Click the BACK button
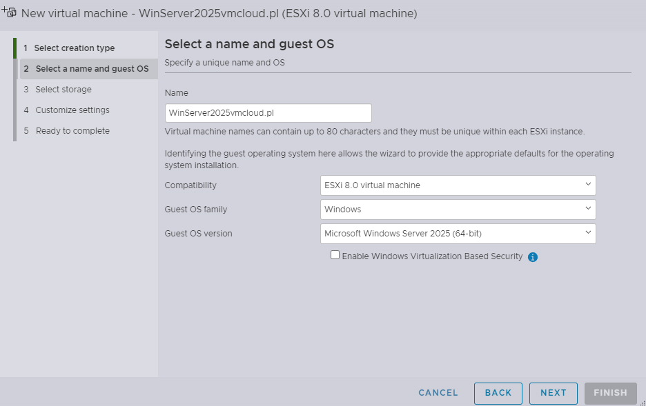This screenshot has width=646, height=406. click(x=498, y=393)
